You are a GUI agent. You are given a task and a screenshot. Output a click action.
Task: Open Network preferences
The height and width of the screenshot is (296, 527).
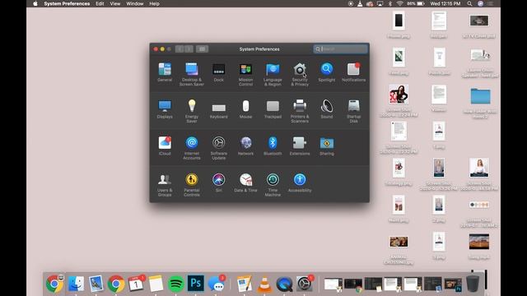pos(245,146)
